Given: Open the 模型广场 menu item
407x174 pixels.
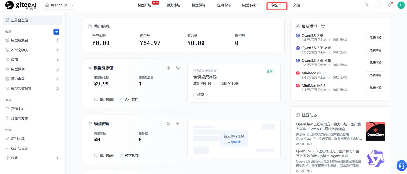Looking at the screenshot, I should (x=145, y=5).
